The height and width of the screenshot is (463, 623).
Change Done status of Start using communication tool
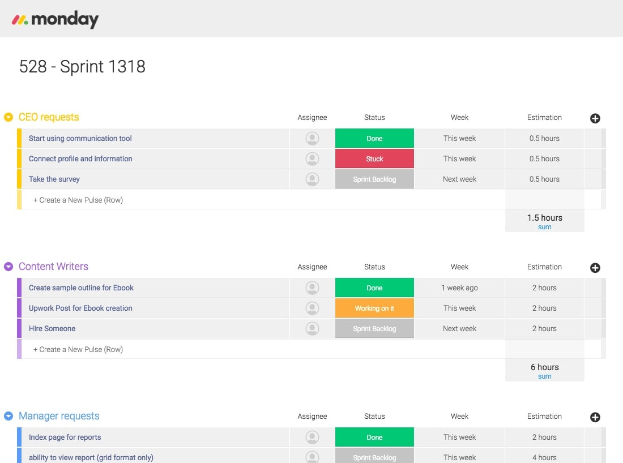pyautogui.click(x=374, y=139)
